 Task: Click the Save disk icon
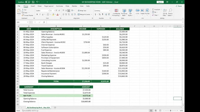(33, 2)
